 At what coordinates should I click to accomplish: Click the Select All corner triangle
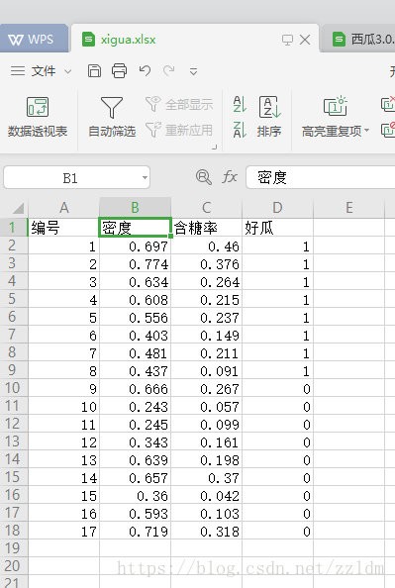click(18, 208)
